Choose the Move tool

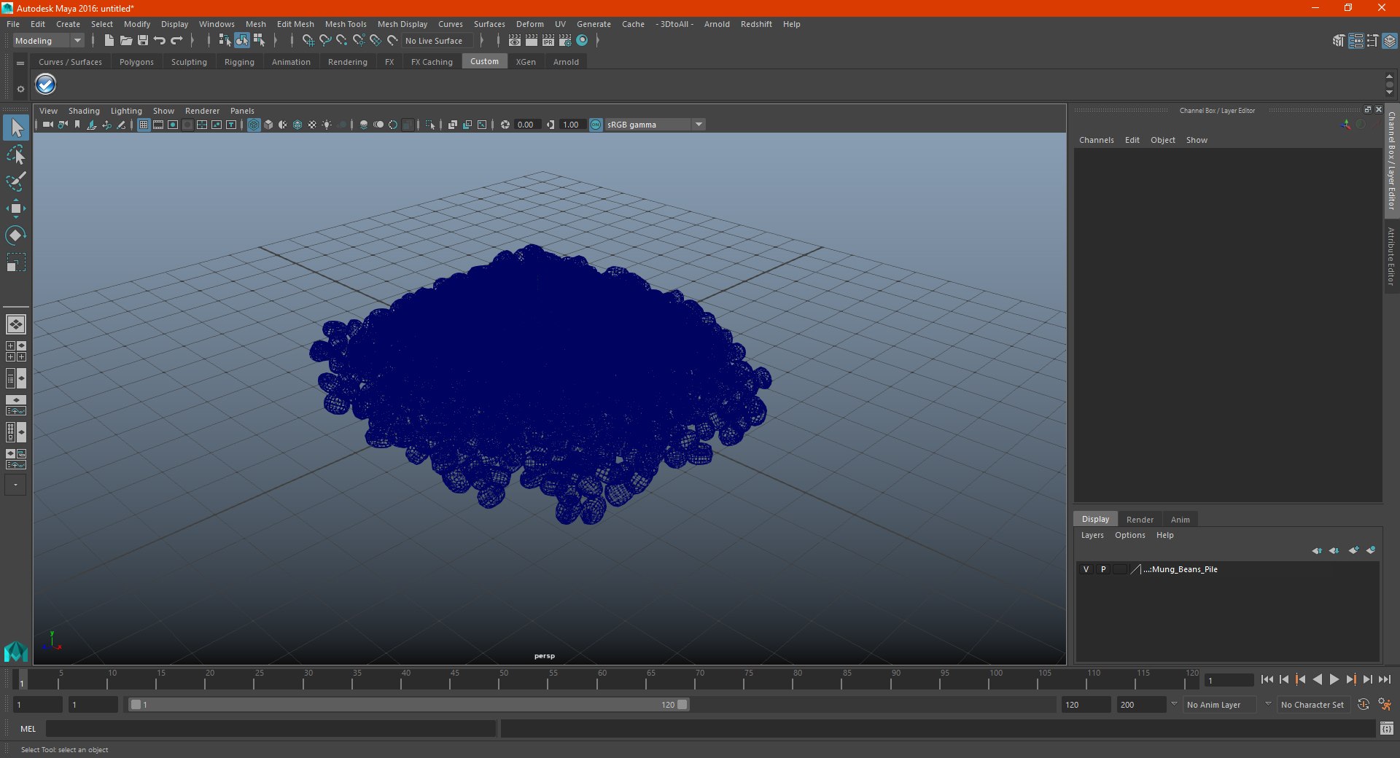[x=16, y=208]
